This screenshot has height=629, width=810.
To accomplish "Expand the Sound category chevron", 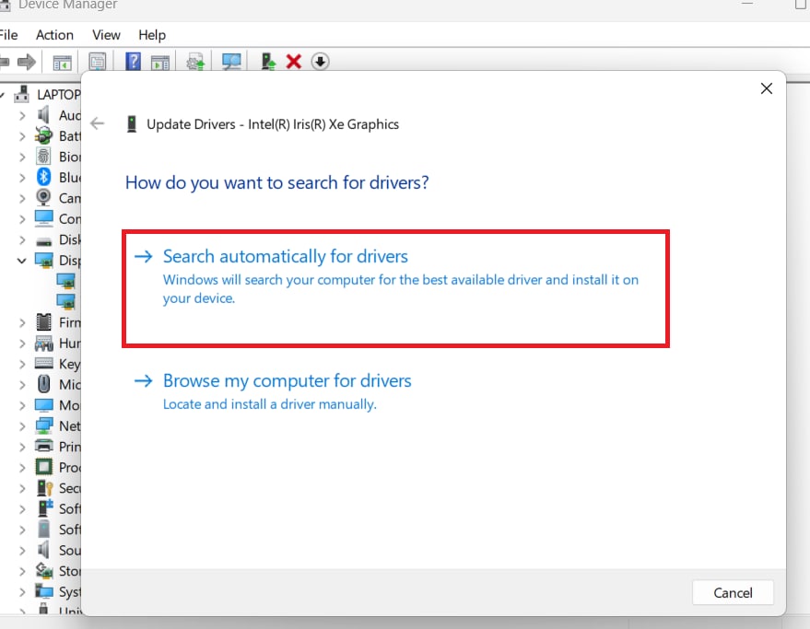I will click(x=22, y=551).
